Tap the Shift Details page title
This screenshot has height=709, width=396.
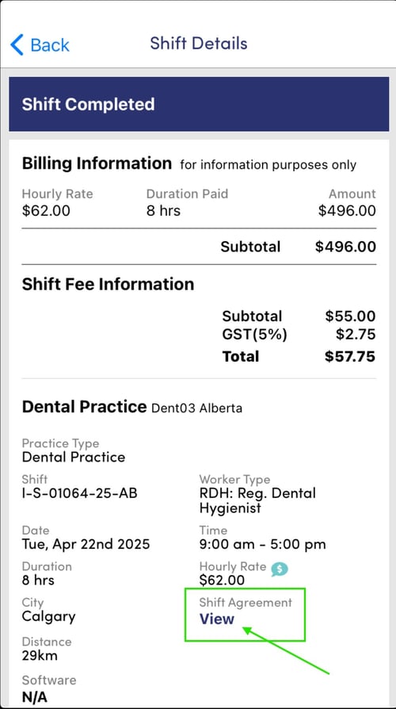tap(199, 44)
